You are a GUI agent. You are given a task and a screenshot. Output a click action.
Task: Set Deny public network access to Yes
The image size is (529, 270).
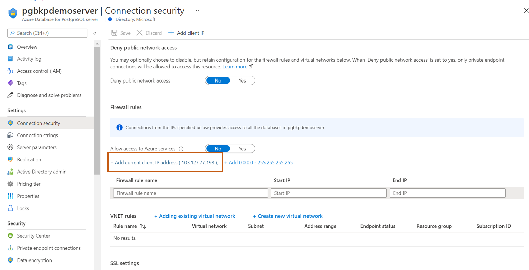coord(242,80)
